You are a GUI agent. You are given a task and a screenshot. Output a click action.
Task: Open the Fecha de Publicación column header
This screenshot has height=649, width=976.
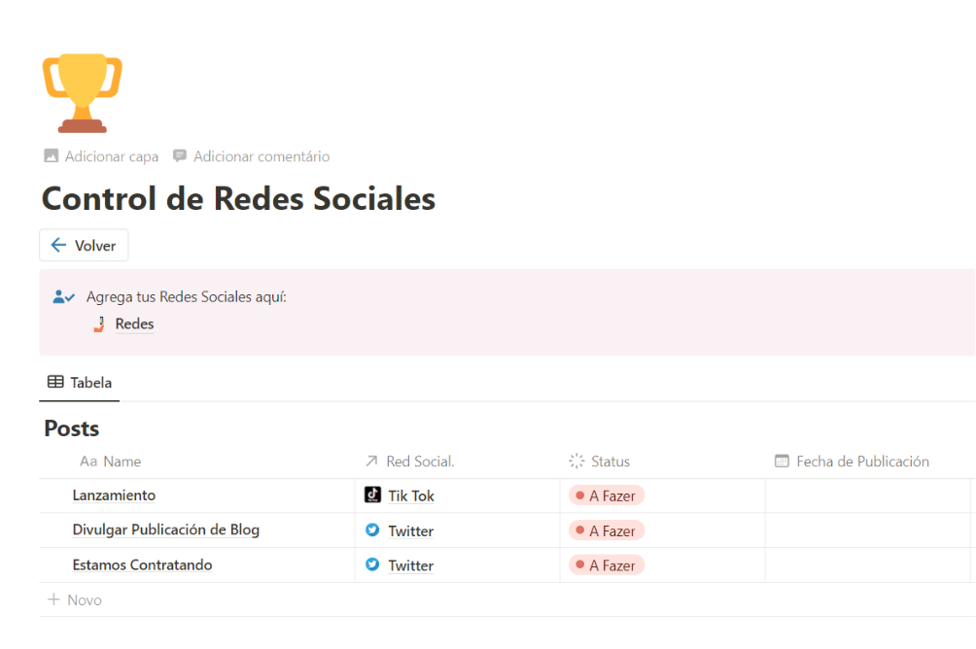861,461
